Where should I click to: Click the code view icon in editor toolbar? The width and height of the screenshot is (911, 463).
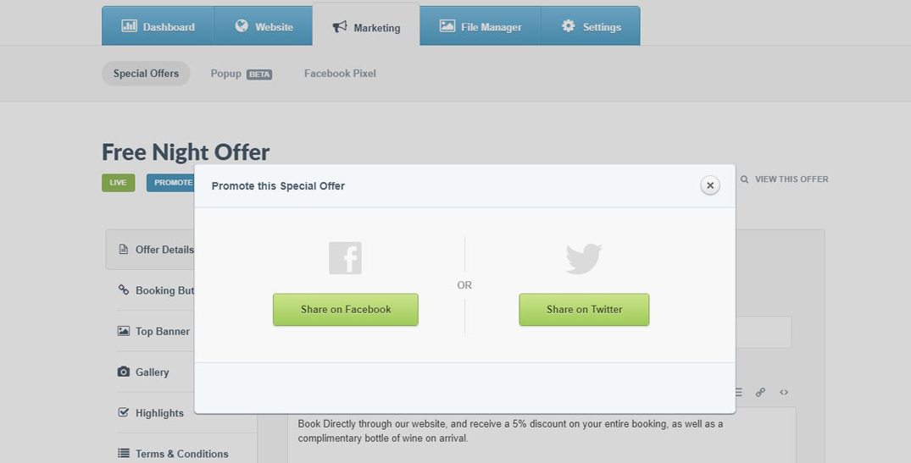pos(784,392)
